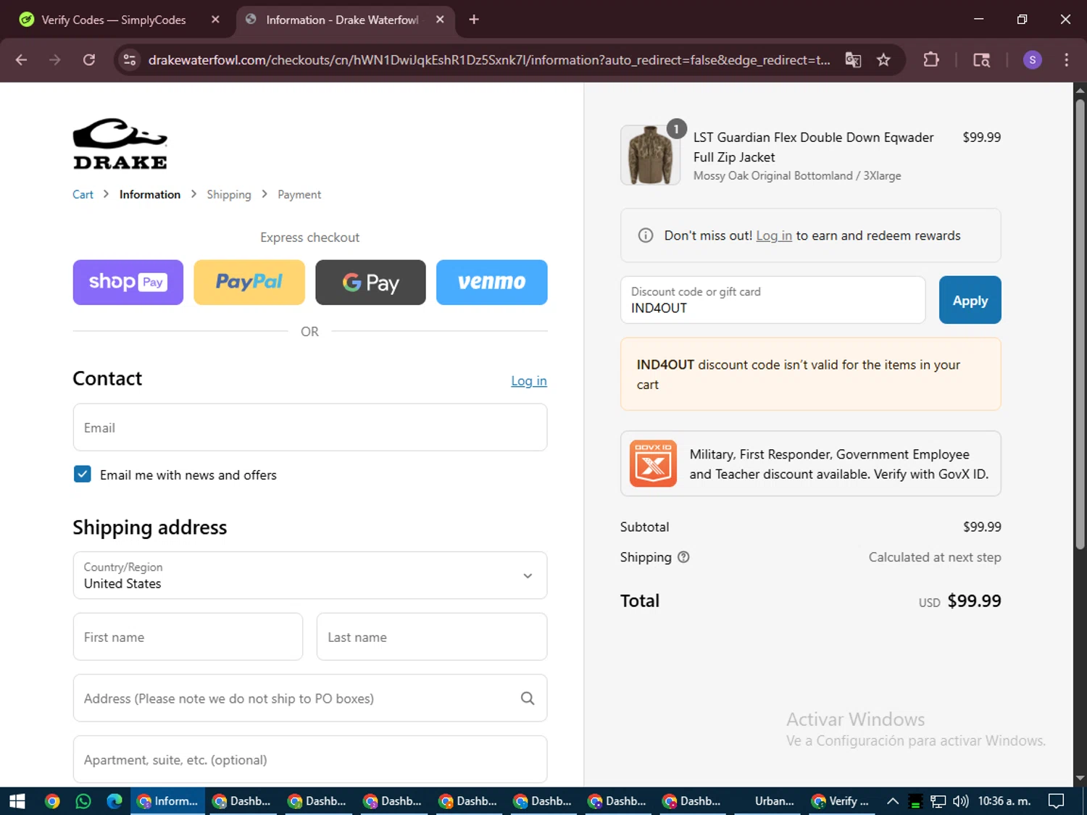Show hidden system tray icons
Screen dimensions: 1087x815
coord(893,801)
